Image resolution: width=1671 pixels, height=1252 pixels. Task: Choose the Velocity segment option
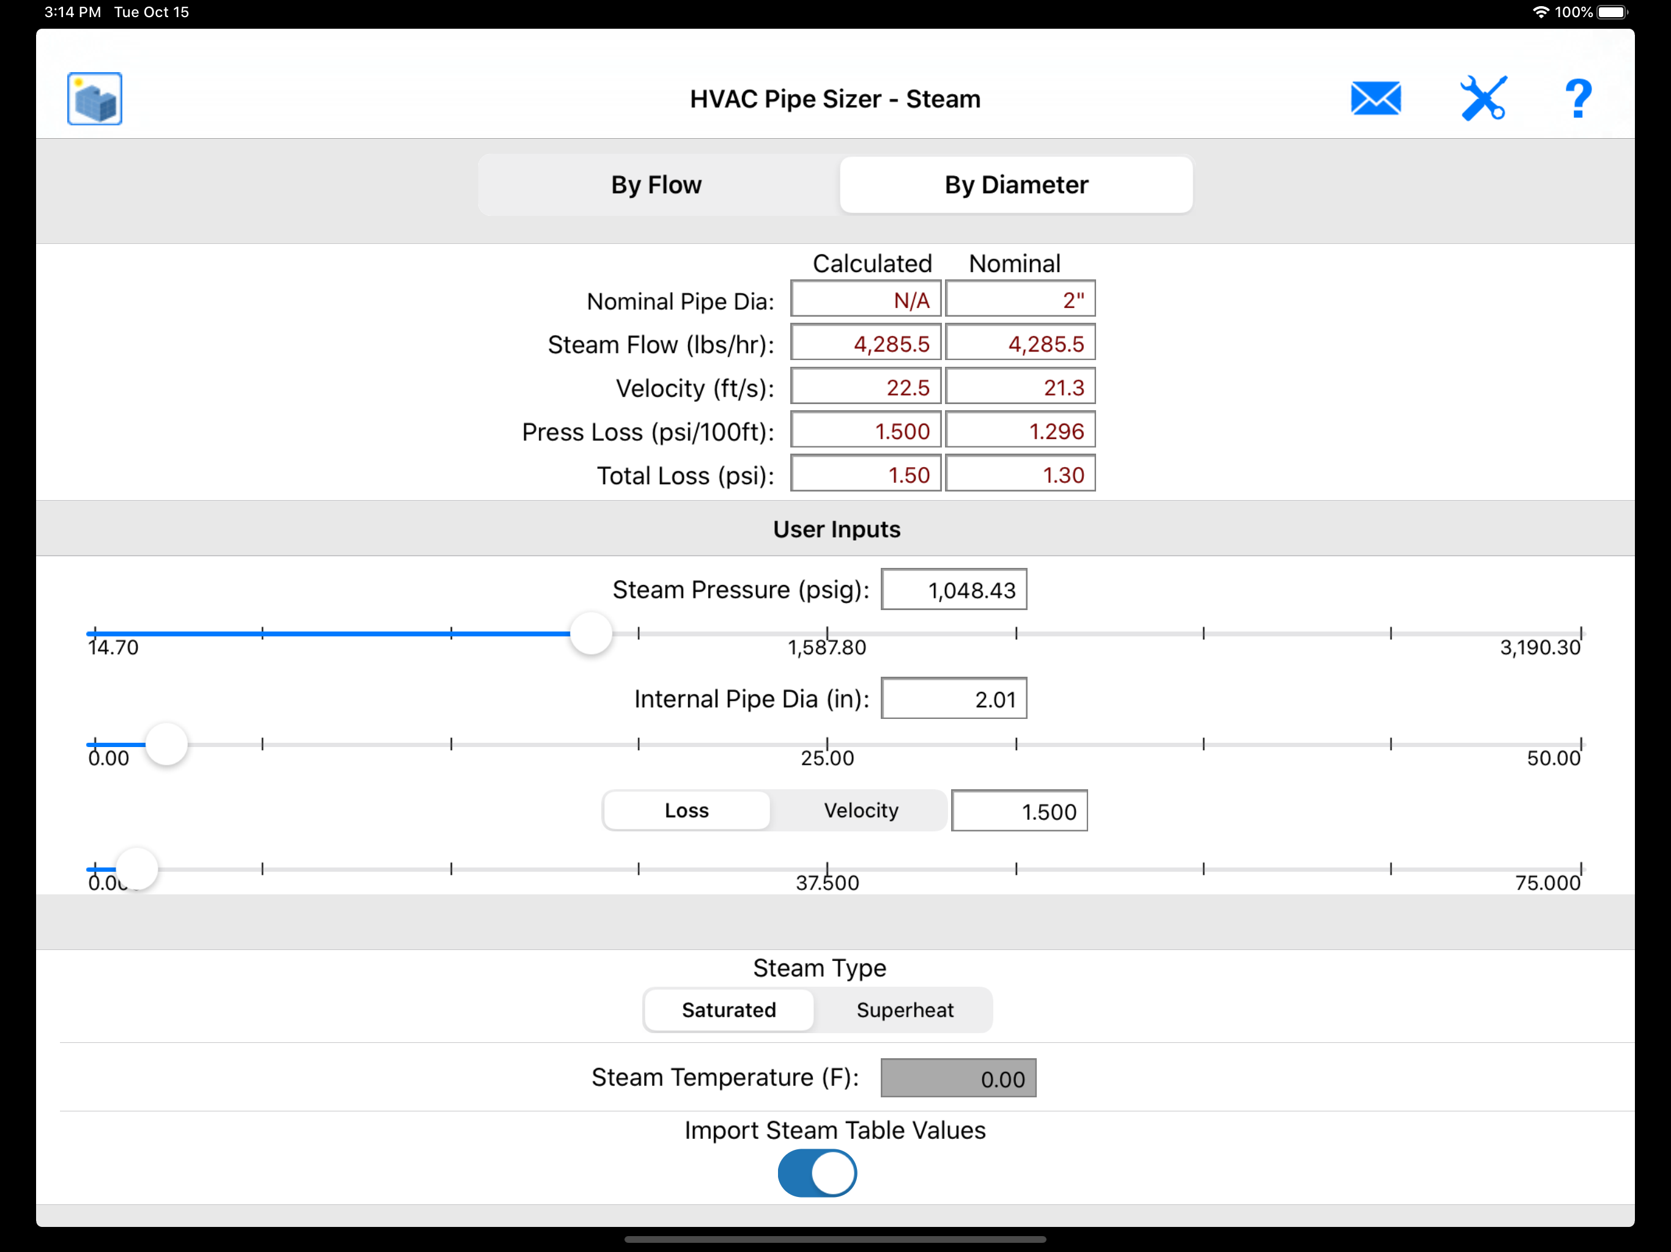[861, 810]
